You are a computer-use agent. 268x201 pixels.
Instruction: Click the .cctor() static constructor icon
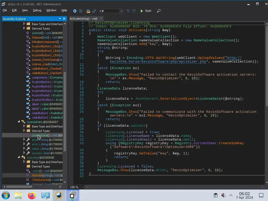coord(28,171)
